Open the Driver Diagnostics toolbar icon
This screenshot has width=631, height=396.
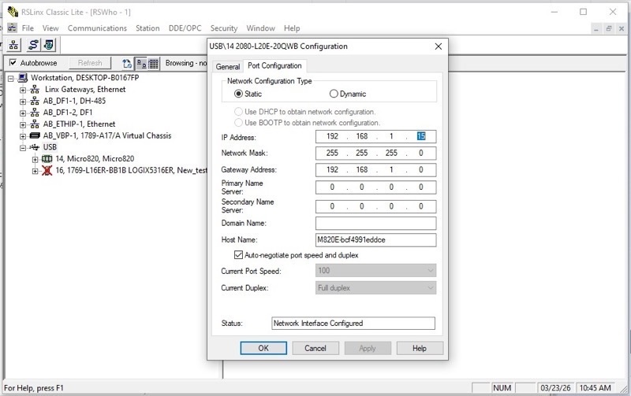click(49, 45)
